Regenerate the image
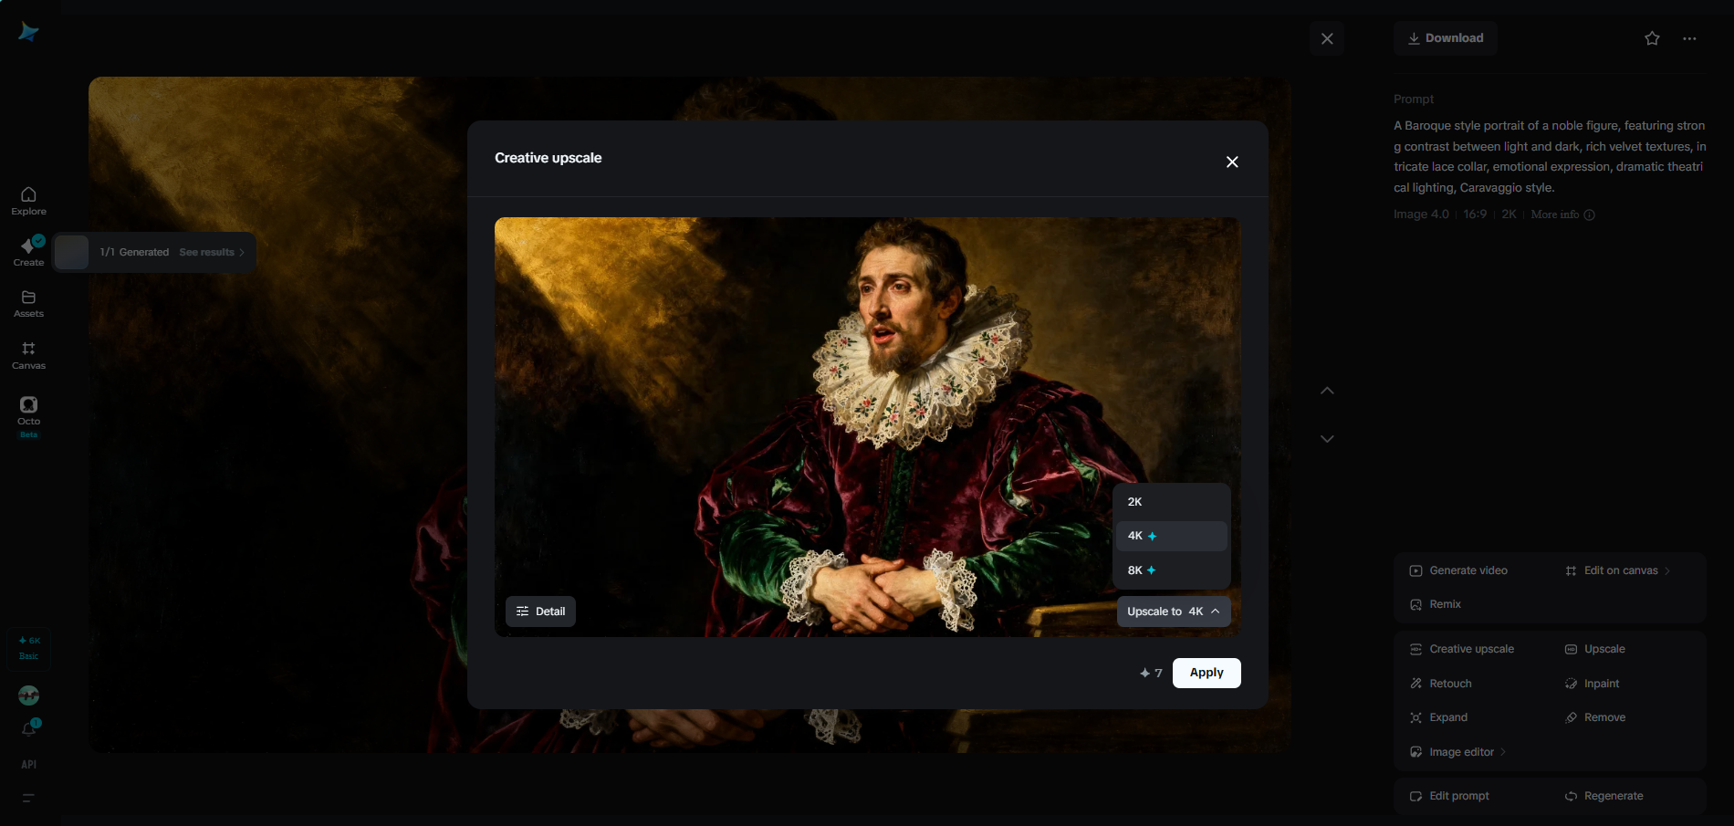The image size is (1734, 826). (1603, 796)
